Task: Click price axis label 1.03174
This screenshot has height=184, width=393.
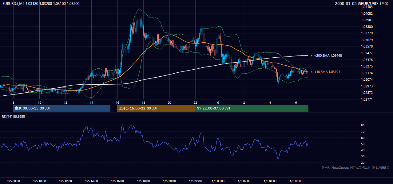Action: [x=367, y=73]
